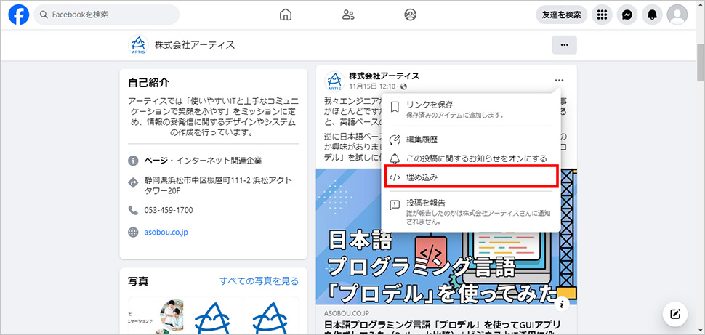Click the bell icon in the post menu
This screenshot has width=705, height=335.
coord(395,158)
